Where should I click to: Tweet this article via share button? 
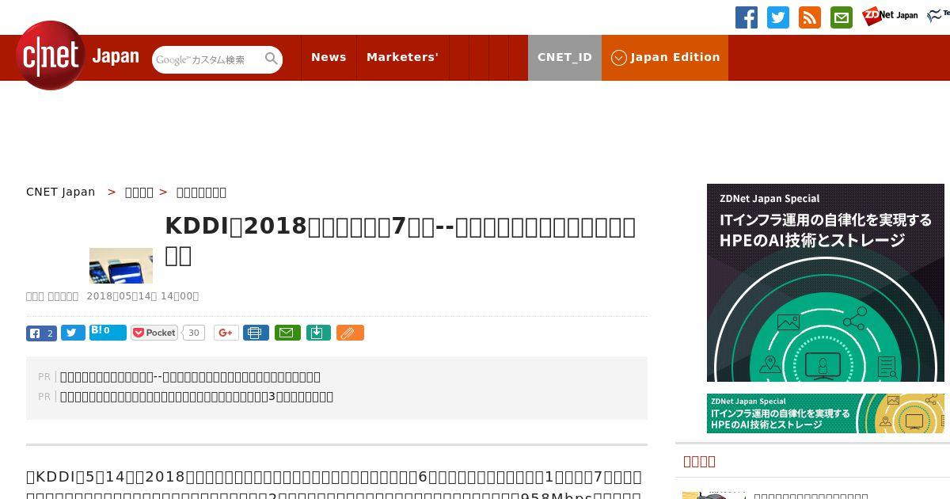[x=73, y=333]
